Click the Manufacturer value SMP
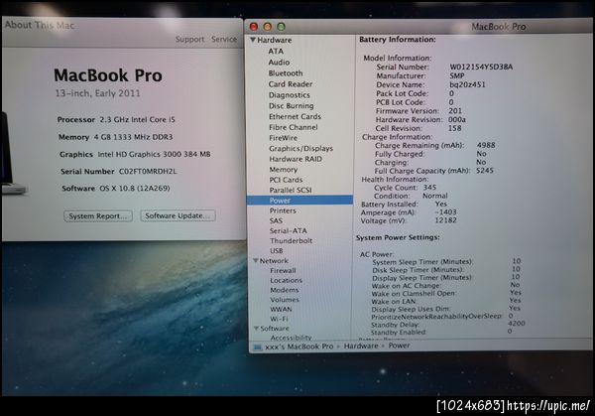This screenshot has width=595, height=416. pyautogui.click(x=457, y=75)
